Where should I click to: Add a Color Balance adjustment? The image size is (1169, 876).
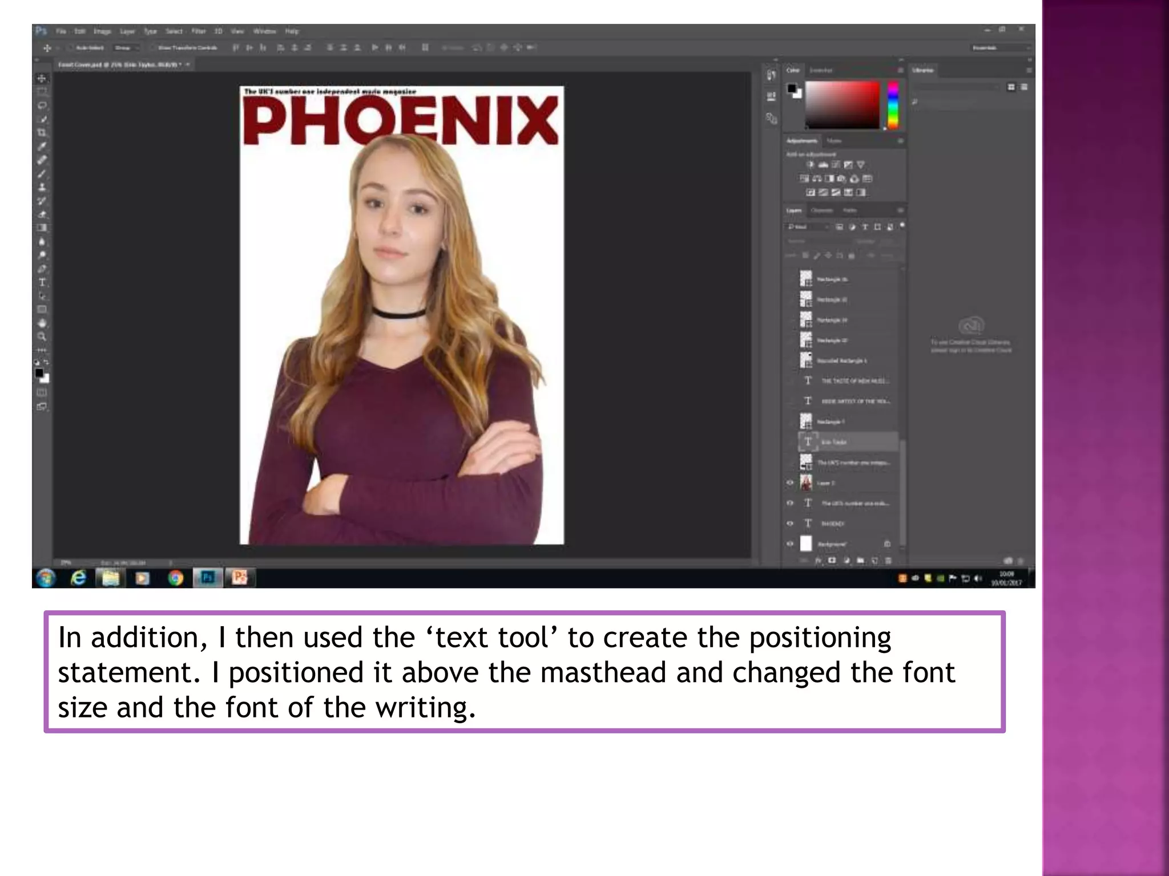point(817,179)
